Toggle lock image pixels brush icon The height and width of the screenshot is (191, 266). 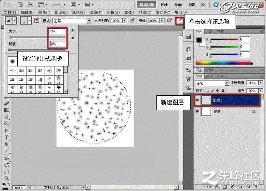[x=213, y=90]
